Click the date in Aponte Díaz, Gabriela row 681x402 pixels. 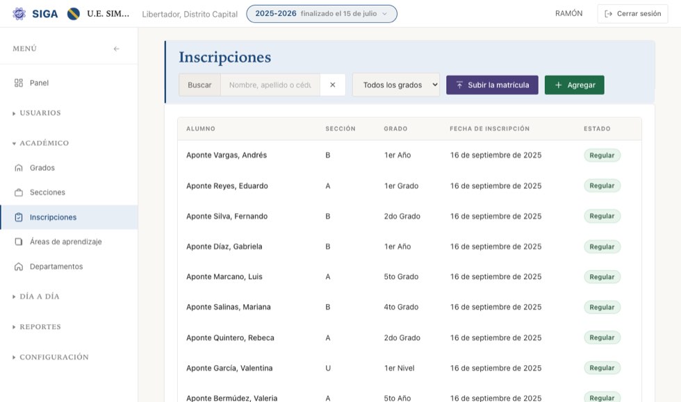pyautogui.click(x=495, y=246)
